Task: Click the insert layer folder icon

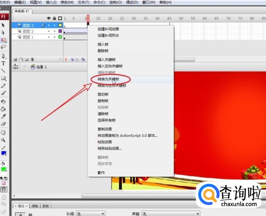Action: coord(27,59)
